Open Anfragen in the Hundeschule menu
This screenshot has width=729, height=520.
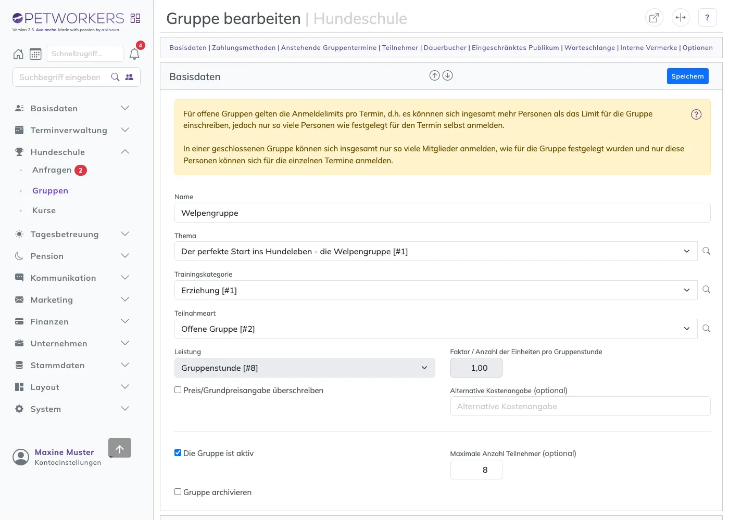click(52, 170)
